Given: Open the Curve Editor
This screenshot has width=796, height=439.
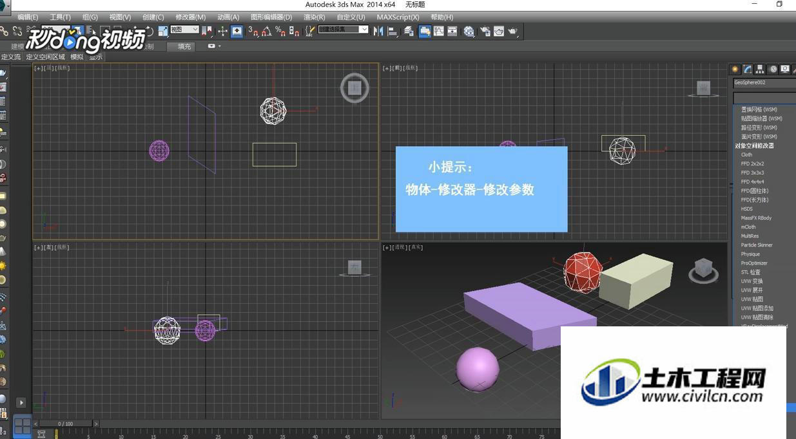Looking at the screenshot, I should [x=438, y=30].
